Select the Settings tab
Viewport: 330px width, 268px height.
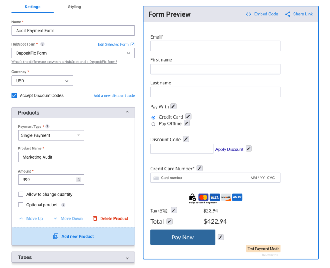click(x=32, y=7)
